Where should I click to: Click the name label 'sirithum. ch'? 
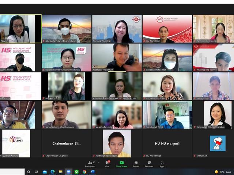202,156
